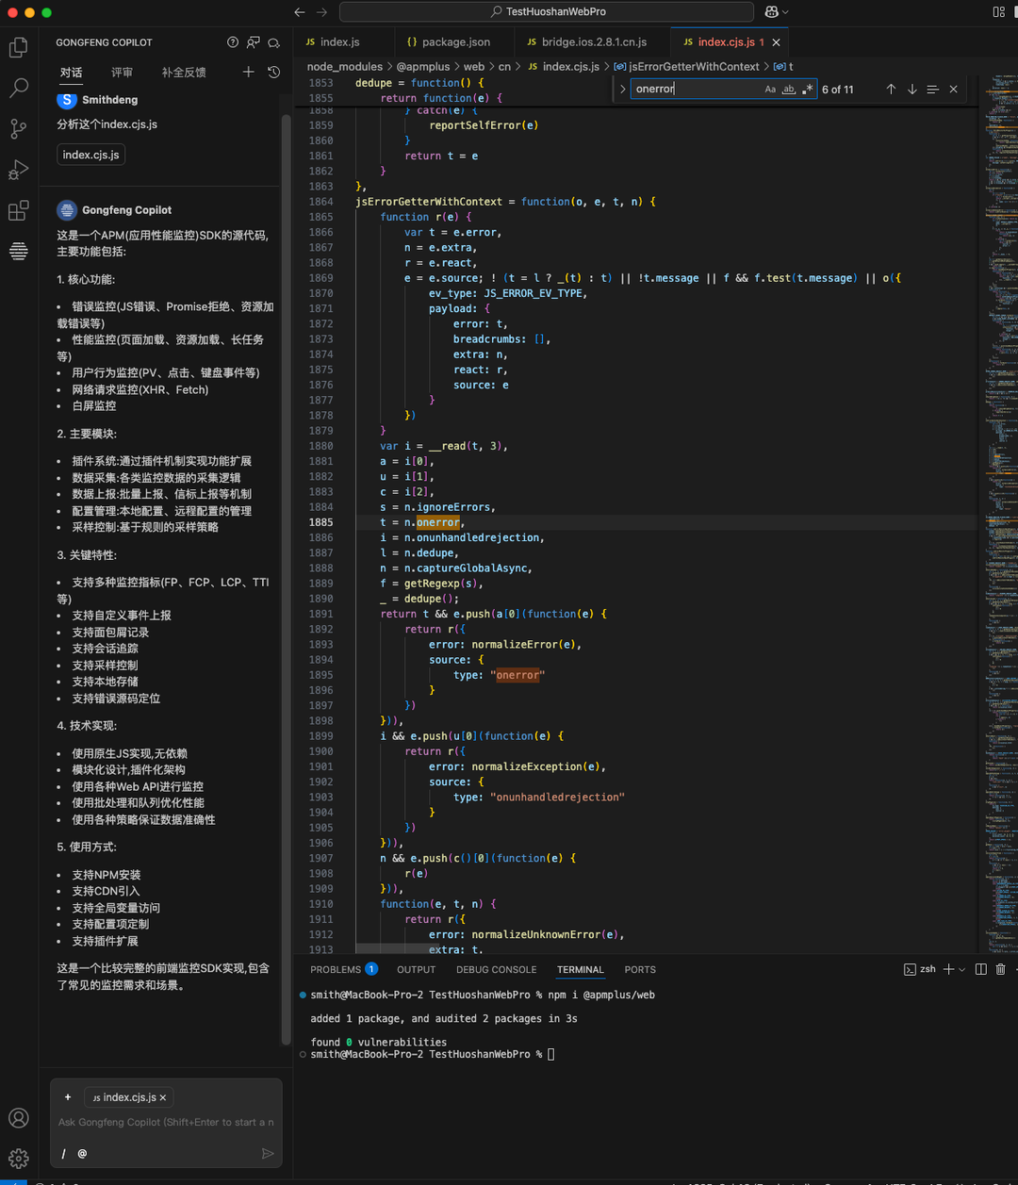Screen dimensions: 1018x1185
Task: Click the TestHuoshanWebPro command center search
Action: coord(547,12)
